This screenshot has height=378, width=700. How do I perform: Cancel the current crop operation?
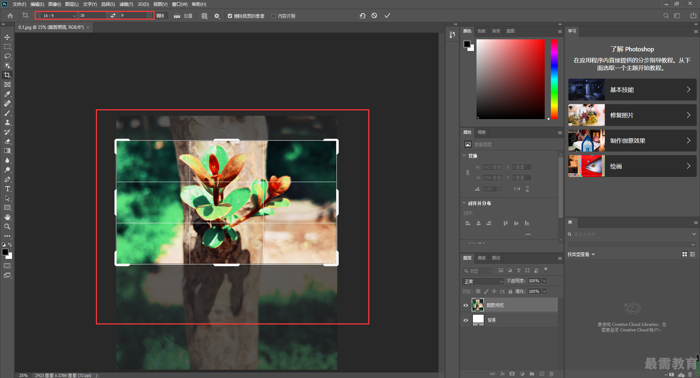click(x=374, y=16)
